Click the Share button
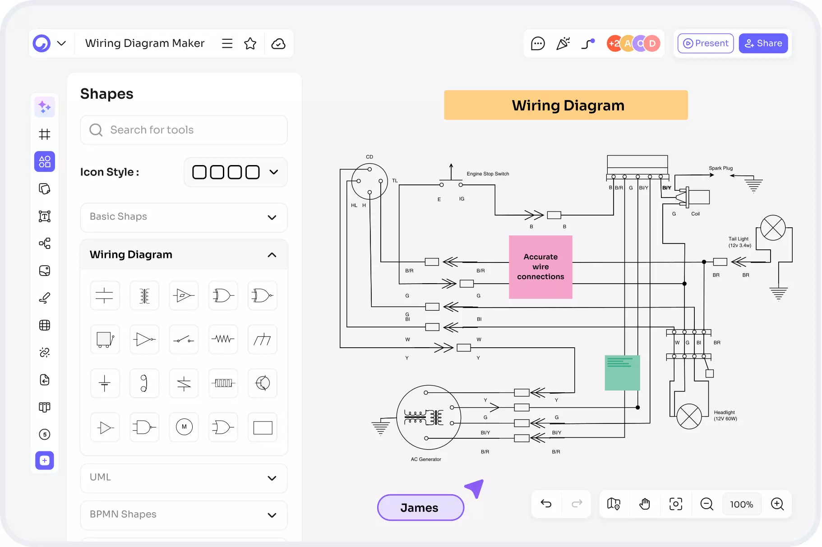 point(763,43)
